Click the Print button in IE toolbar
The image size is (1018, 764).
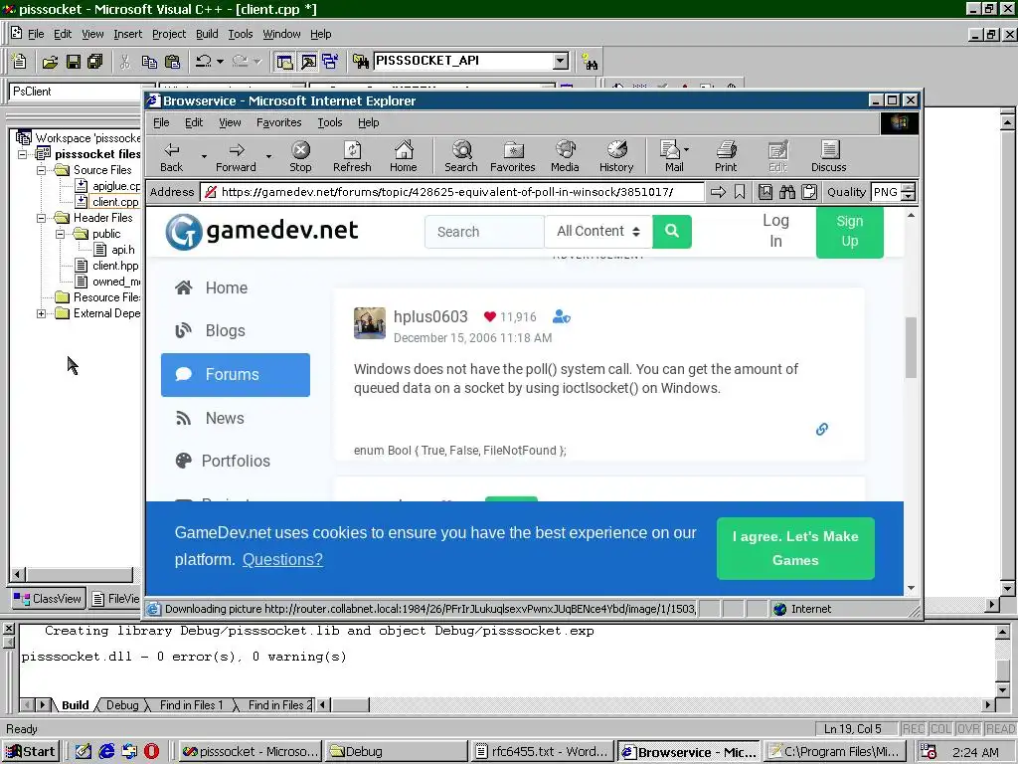[x=726, y=157]
